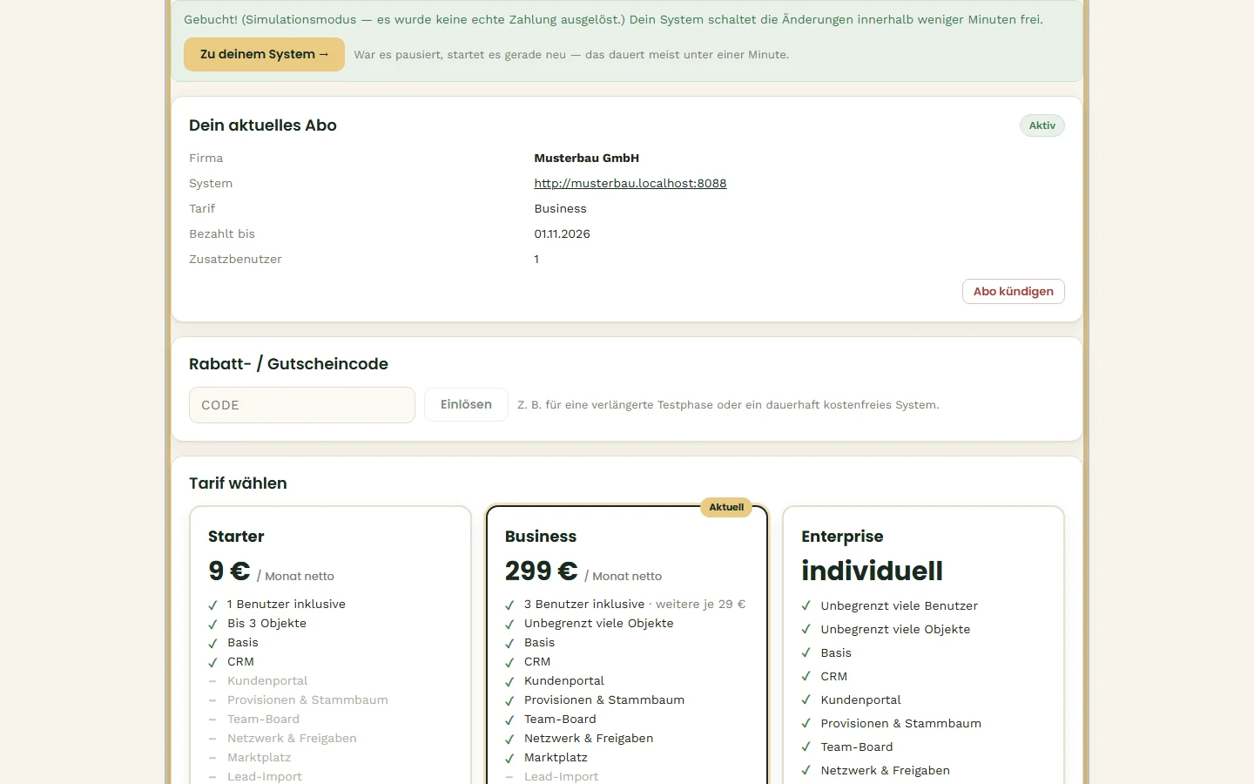Click the 'Zu deinem System' button
This screenshot has height=784, width=1254.
[264, 54]
